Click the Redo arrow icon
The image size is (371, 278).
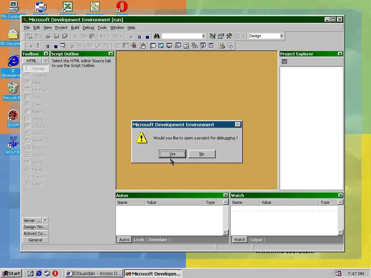[115, 36]
